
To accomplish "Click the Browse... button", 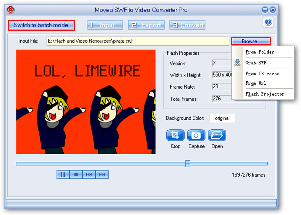I will point(251,41).
